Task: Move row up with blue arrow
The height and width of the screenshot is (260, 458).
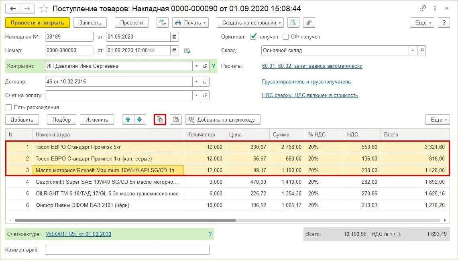Action: click(128, 120)
